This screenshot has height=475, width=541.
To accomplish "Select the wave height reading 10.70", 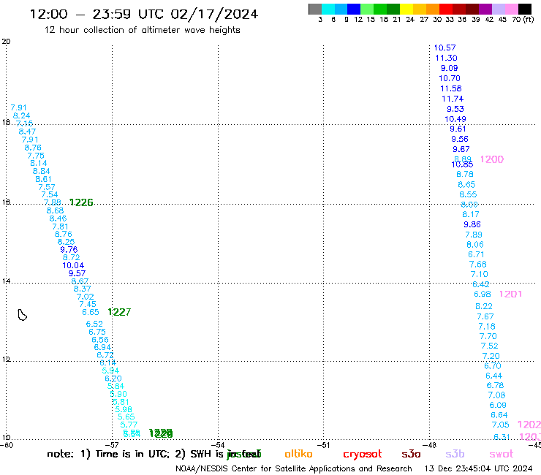I will (449, 78).
